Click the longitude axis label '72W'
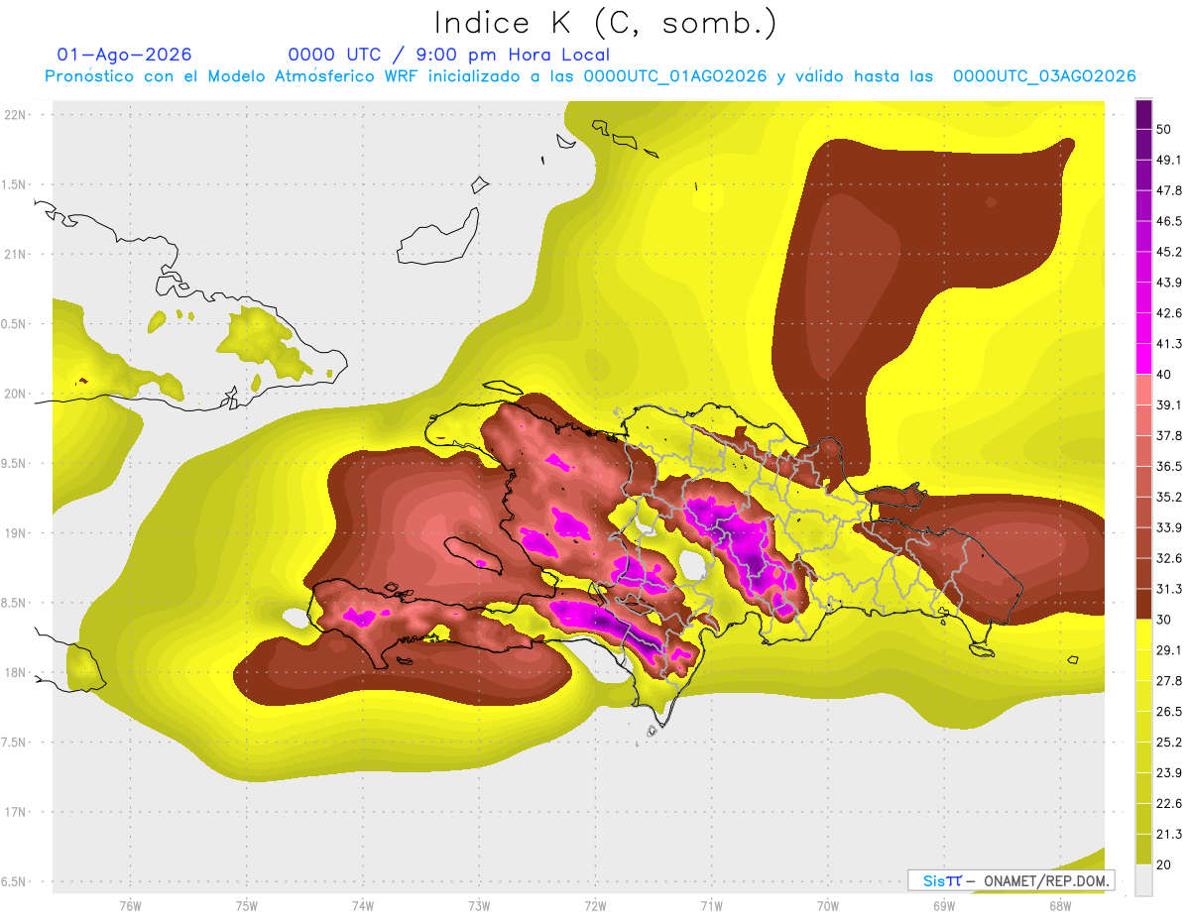The width and height of the screenshot is (1190, 919). [596, 906]
